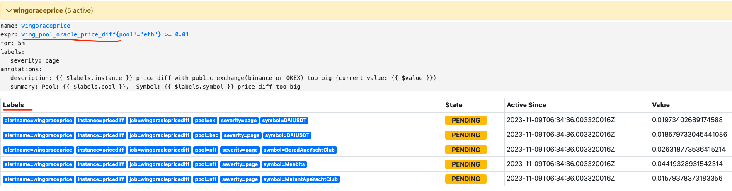Click the first row's alertname=wingoraceprice badge
This screenshot has height=191, width=732.
[39, 121]
